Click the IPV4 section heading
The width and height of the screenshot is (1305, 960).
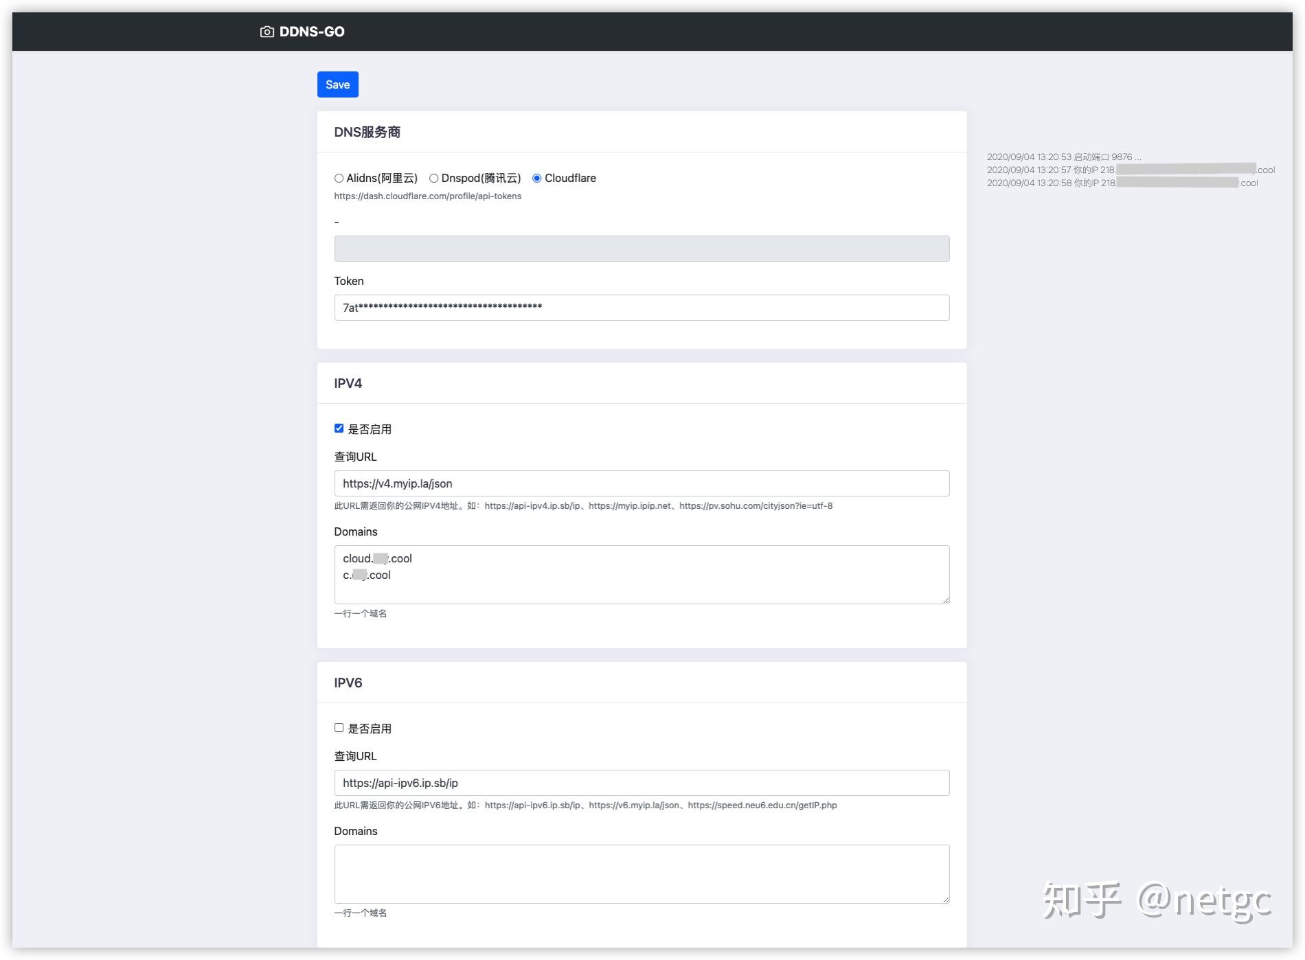click(347, 383)
